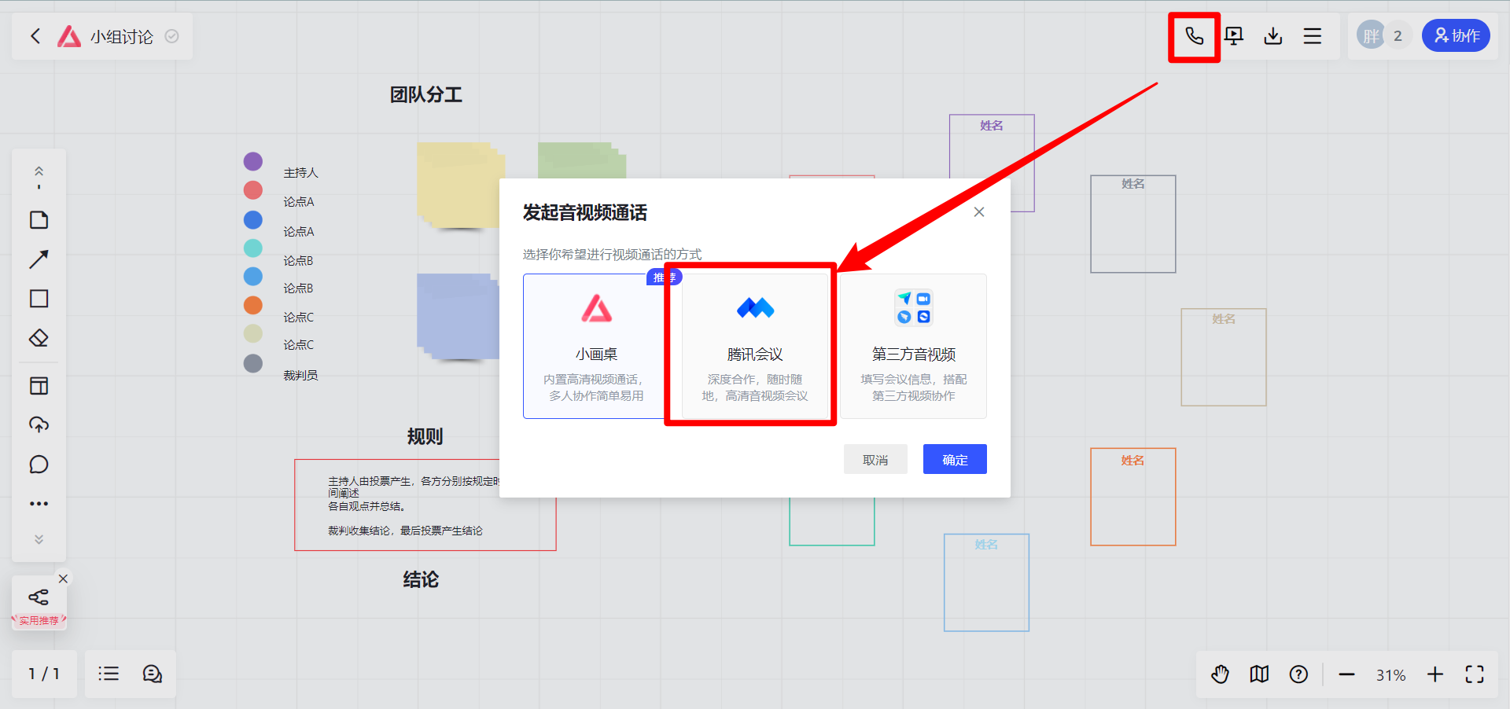1510x709 pixels.
Task: Open the phone call icon in the top toolbar
Action: click(1194, 36)
